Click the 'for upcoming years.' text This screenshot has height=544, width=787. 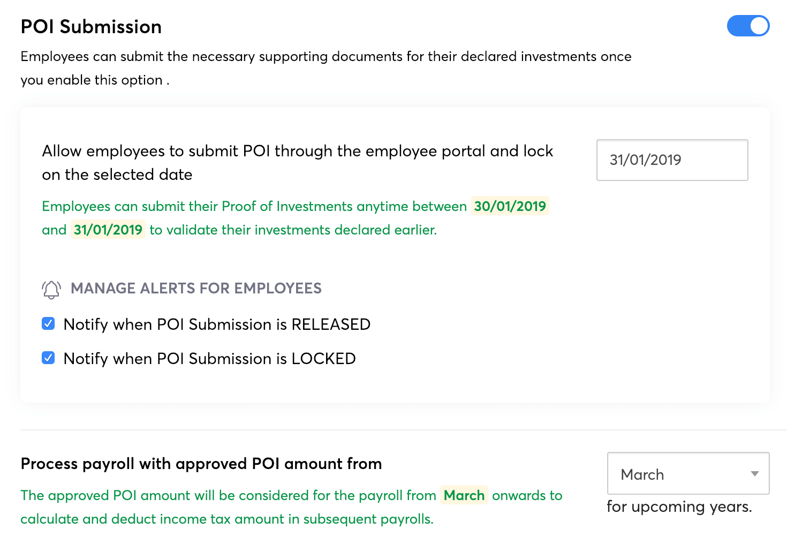pyautogui.click(x=679, y=507)
